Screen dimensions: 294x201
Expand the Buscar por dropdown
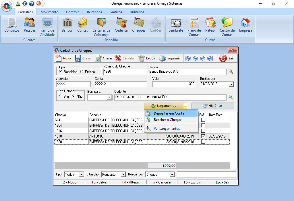point(172,175)
